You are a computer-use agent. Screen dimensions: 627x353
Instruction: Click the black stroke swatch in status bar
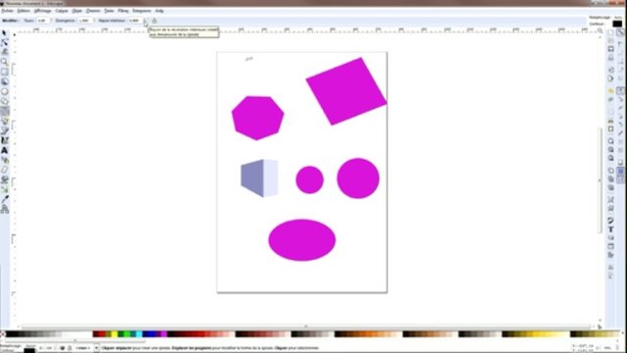click(29, 351)
